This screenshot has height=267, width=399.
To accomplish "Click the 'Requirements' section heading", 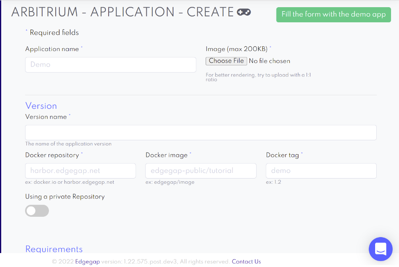I will [54, 249].
